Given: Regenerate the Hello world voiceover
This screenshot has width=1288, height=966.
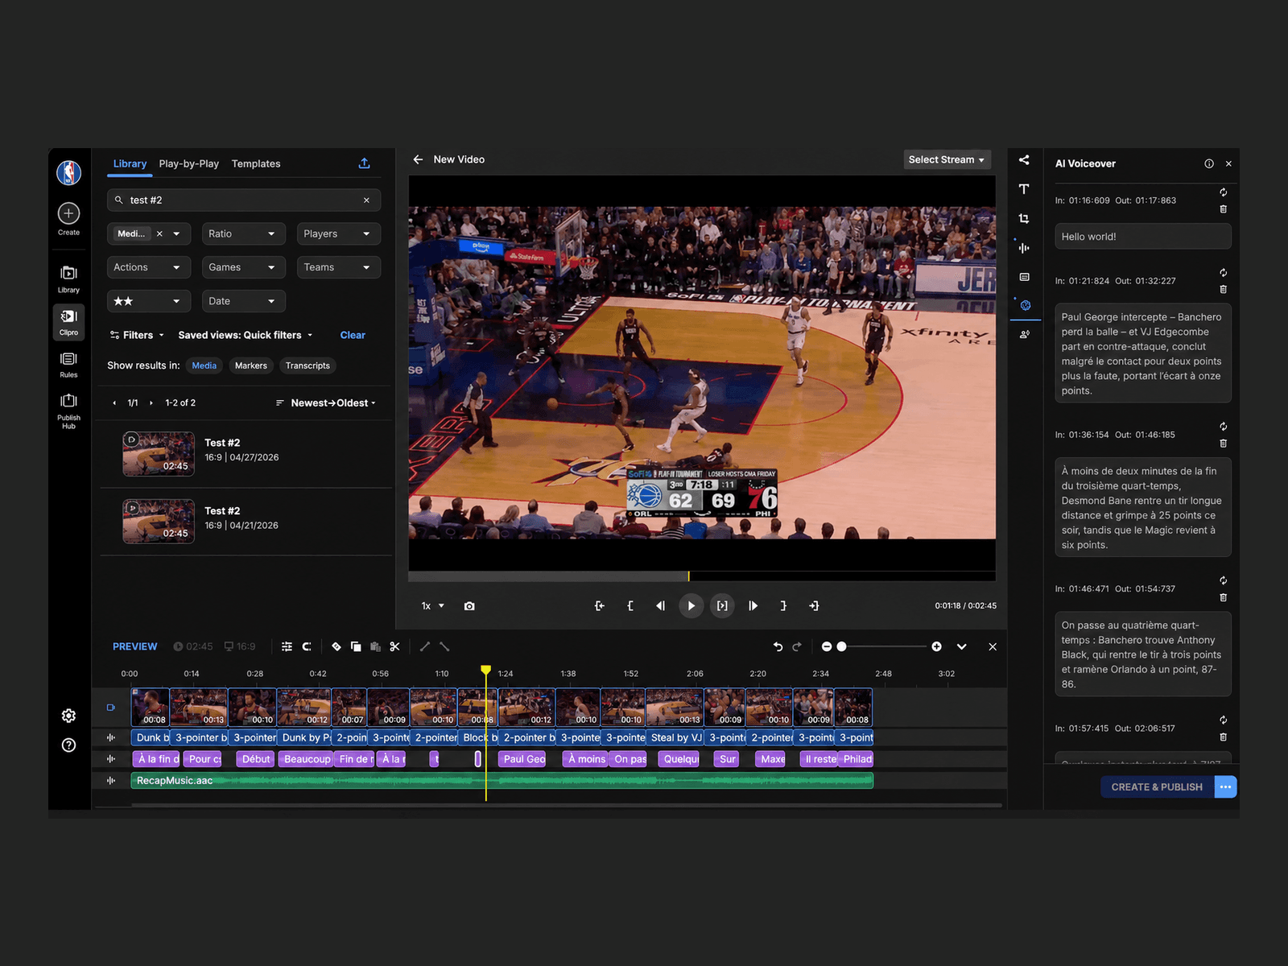Looking at the screenshot, I should pyautogui.click(x=1223, y=192).
